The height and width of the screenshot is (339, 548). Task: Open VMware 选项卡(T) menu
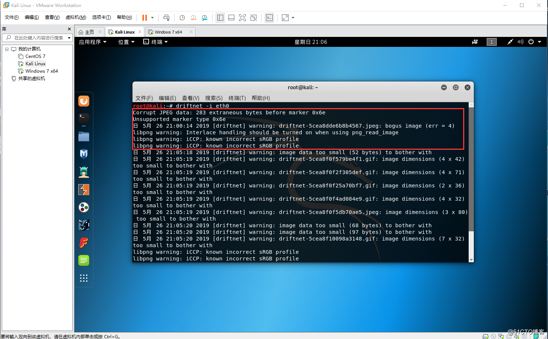(x=101, y=17)
